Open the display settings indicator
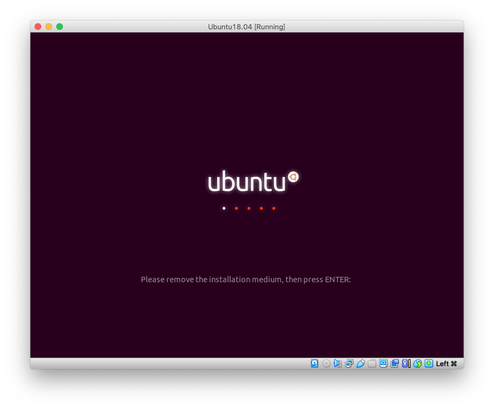 coord(383,363)
